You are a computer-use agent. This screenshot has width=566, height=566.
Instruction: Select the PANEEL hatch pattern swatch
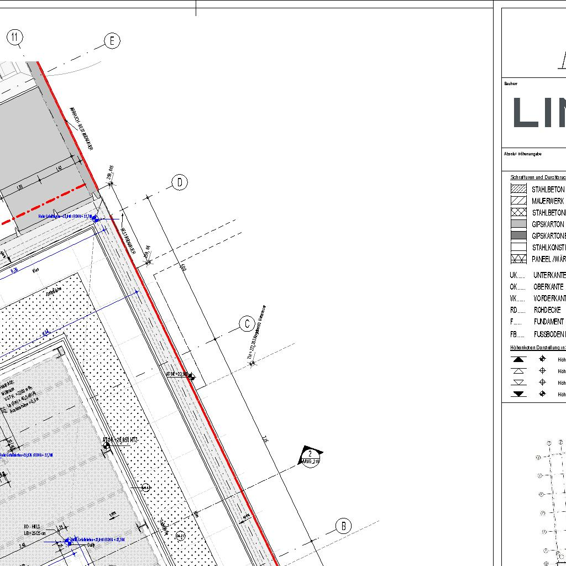[518, 259]
